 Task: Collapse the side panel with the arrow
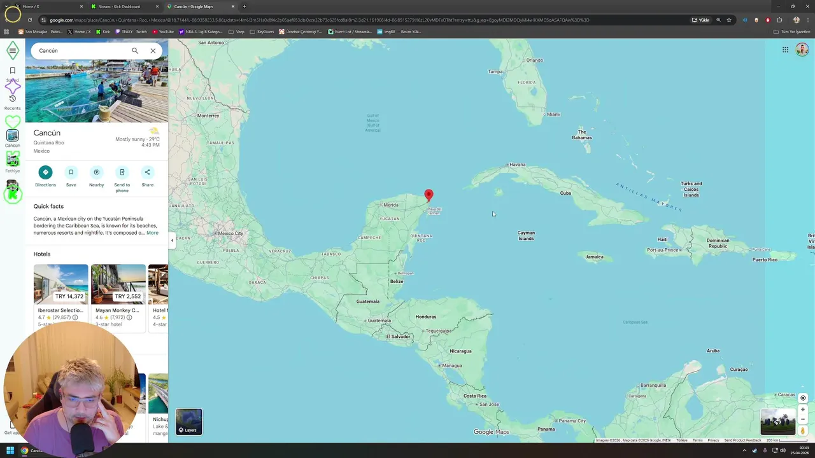(x=172, y=240)
